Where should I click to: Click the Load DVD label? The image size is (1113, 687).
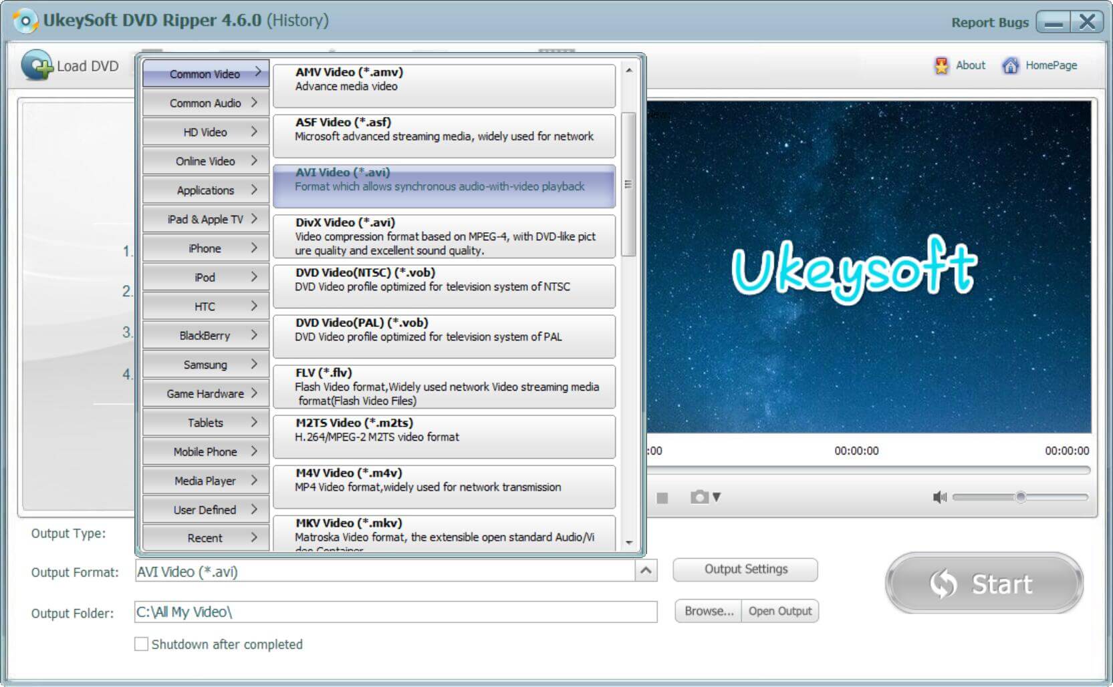[x=88, y=66]
